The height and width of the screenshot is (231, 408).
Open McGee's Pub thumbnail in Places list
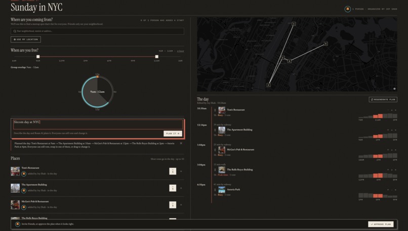pos(15,205)
